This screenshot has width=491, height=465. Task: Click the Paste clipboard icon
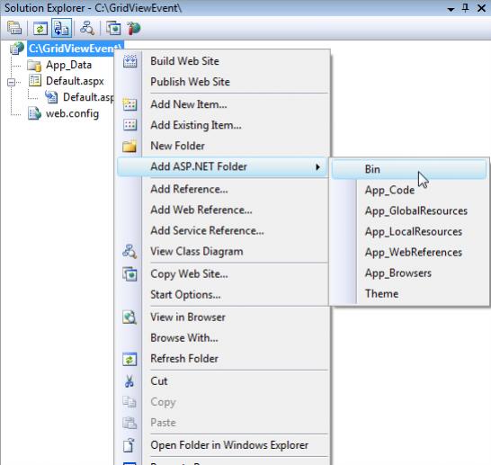(129, 423)
